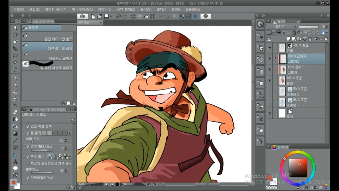
Task: Expand 틈 닫기 level arrow
Action: [70, 133]
